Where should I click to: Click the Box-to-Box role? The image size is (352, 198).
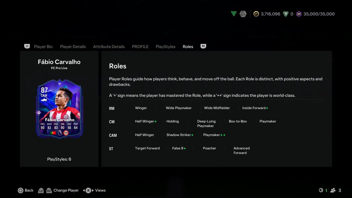tap(238, 121)
